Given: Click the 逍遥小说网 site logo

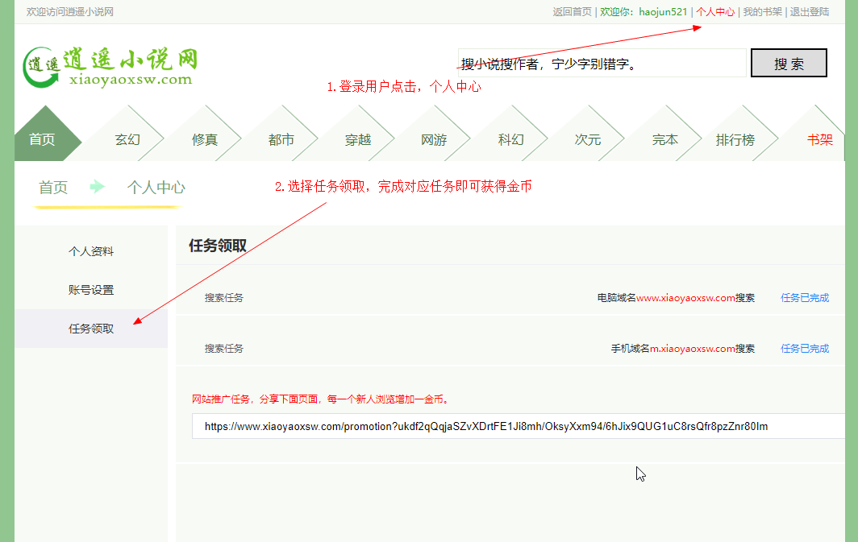Looking at the screenshot, I should click(110, 66).
